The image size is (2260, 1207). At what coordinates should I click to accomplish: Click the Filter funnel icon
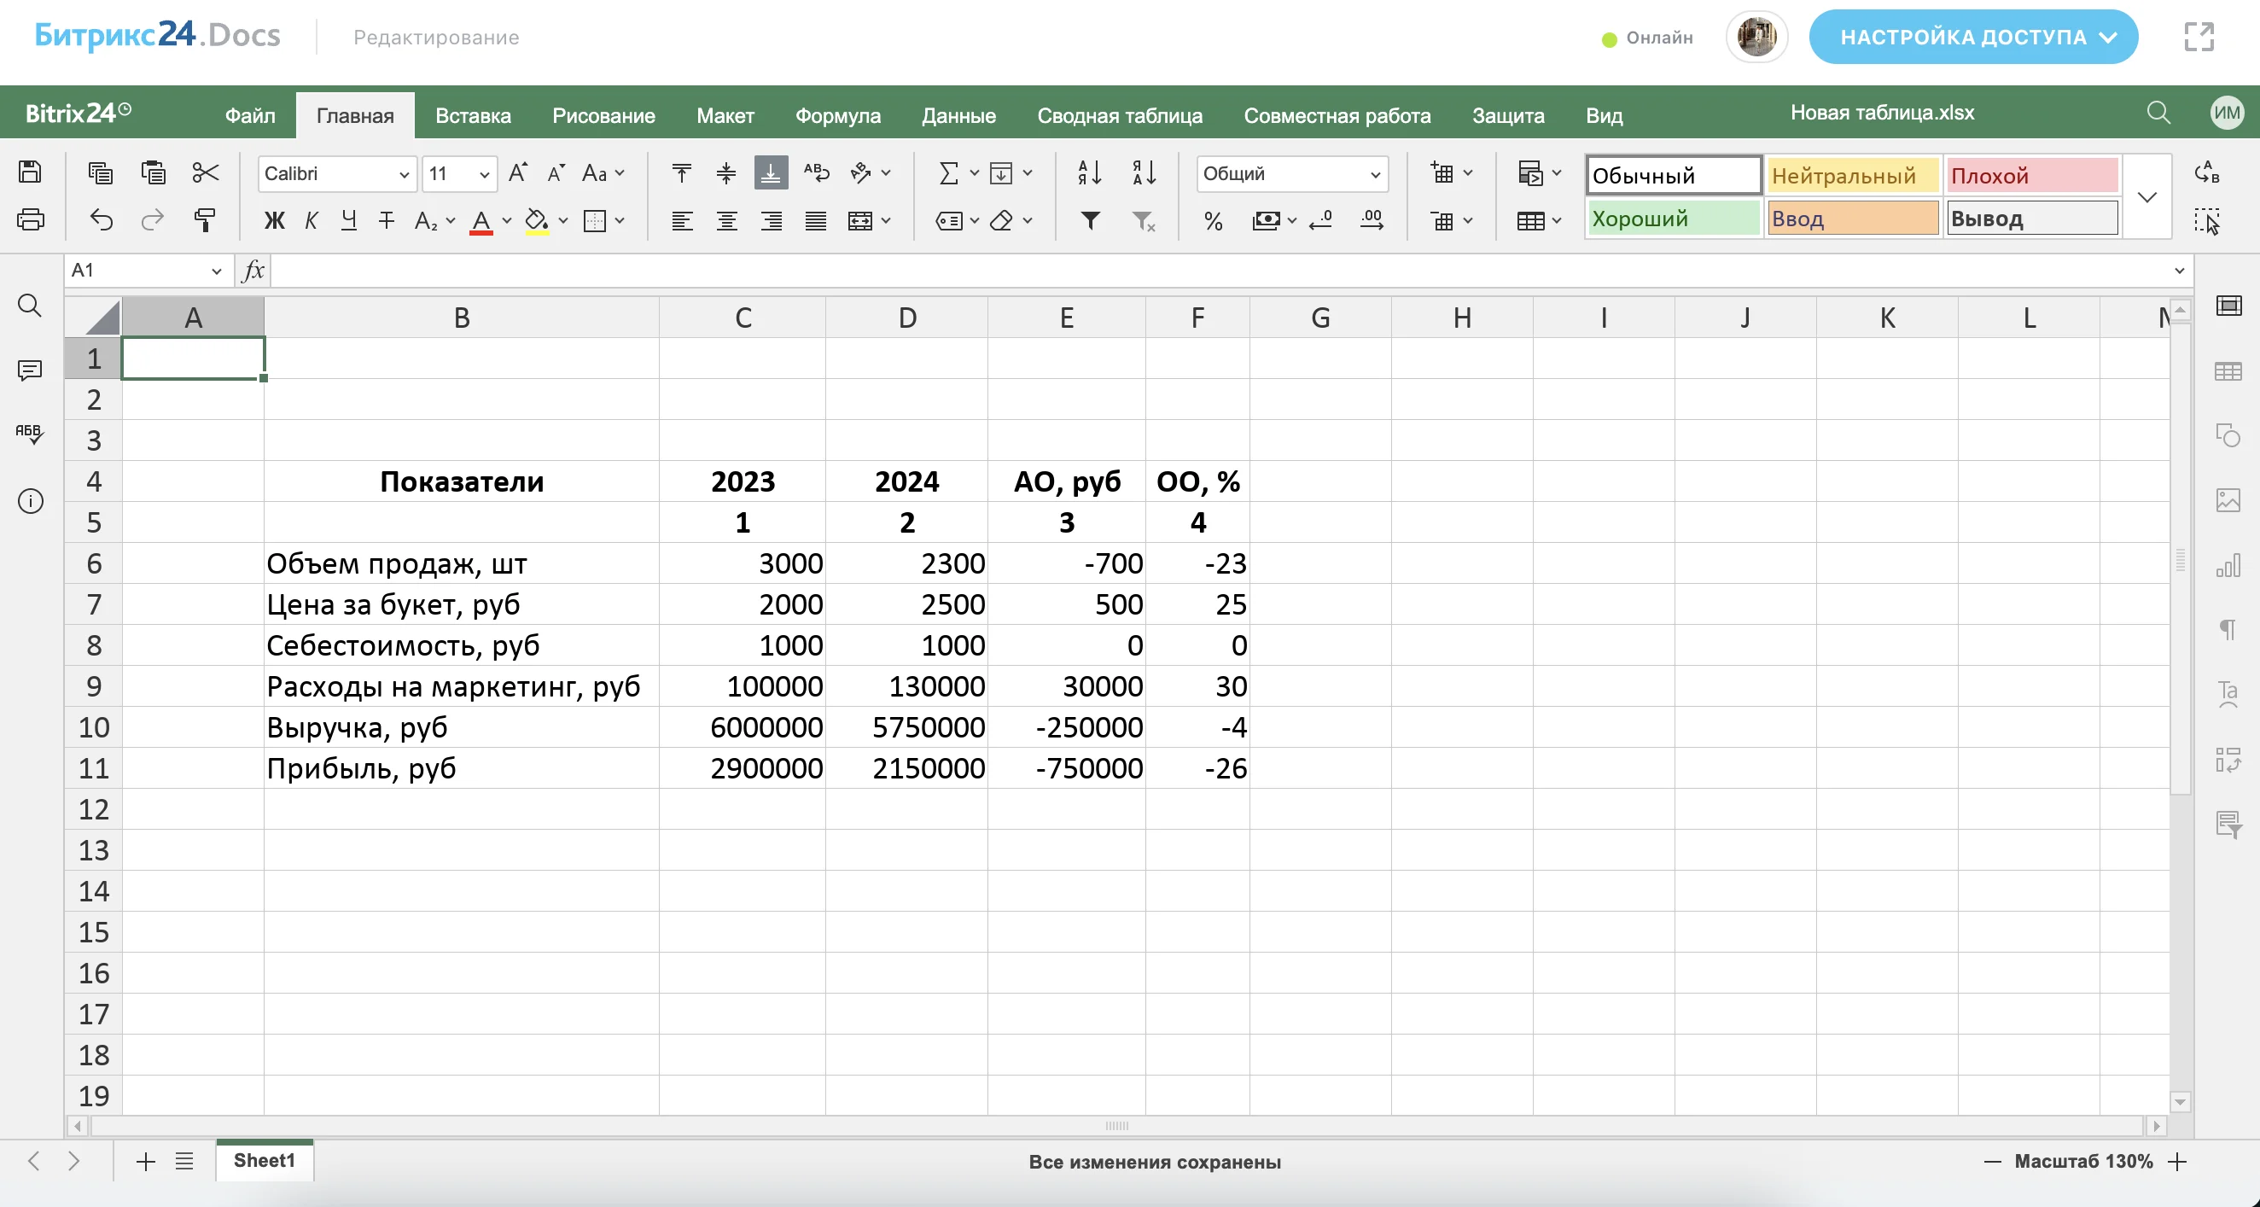point(1091,220)
